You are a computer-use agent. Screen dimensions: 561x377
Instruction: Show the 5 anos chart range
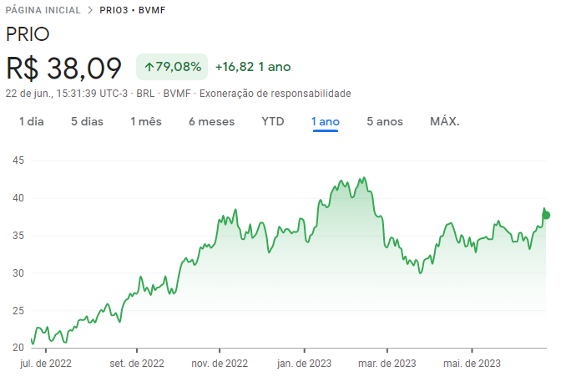[385, 121]
